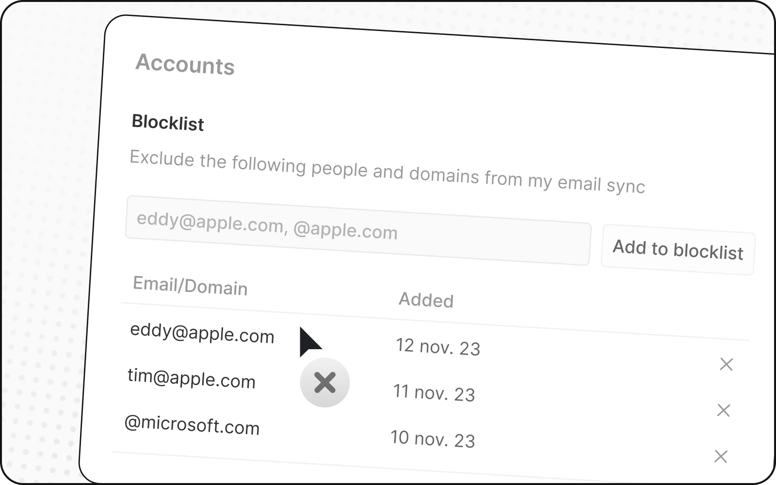Select the tim@apple.com entry
The image size is (776, 485).
coord(192,378)
